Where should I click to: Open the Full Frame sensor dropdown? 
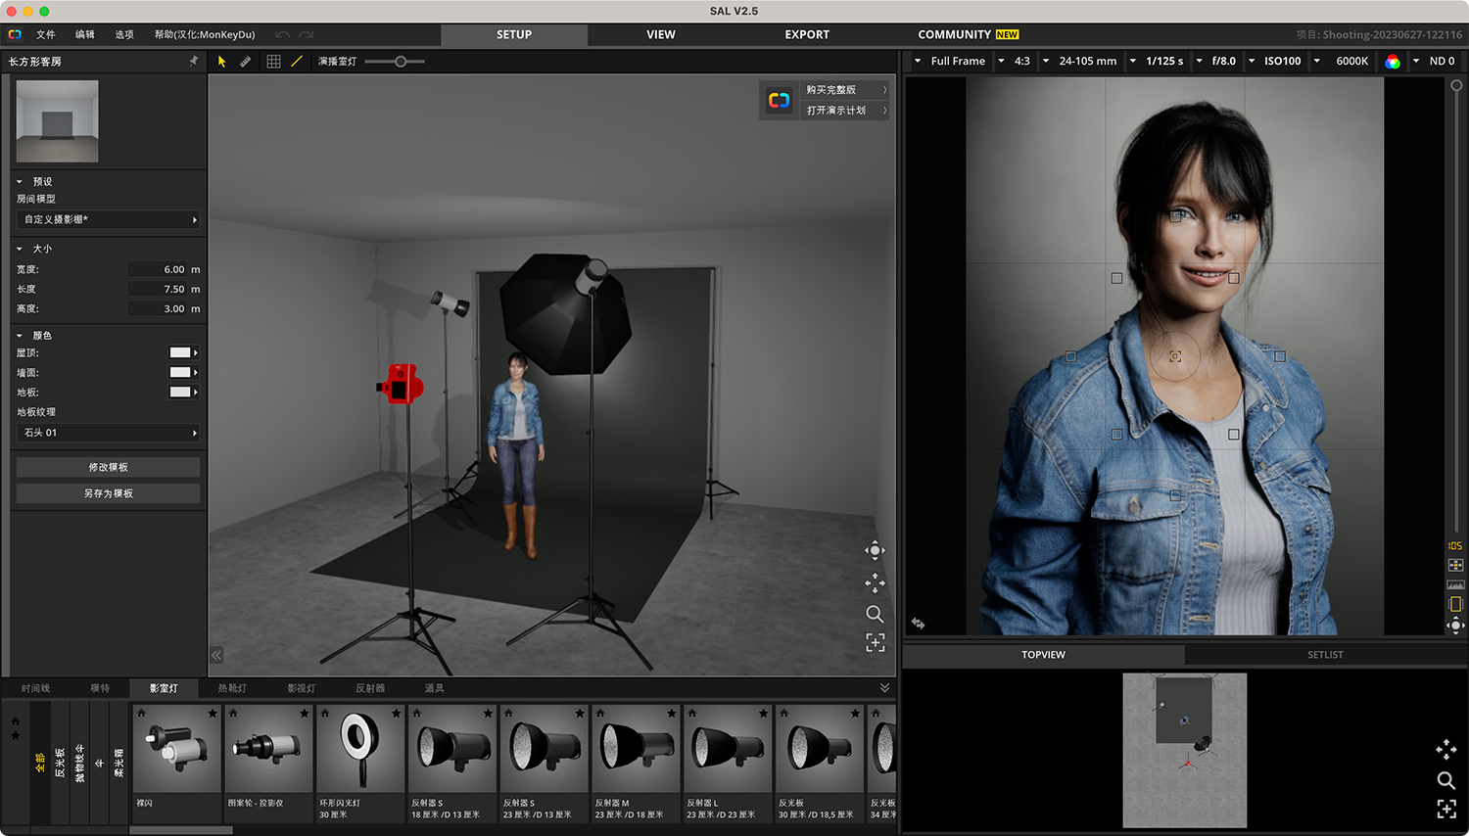pos(954,61)
